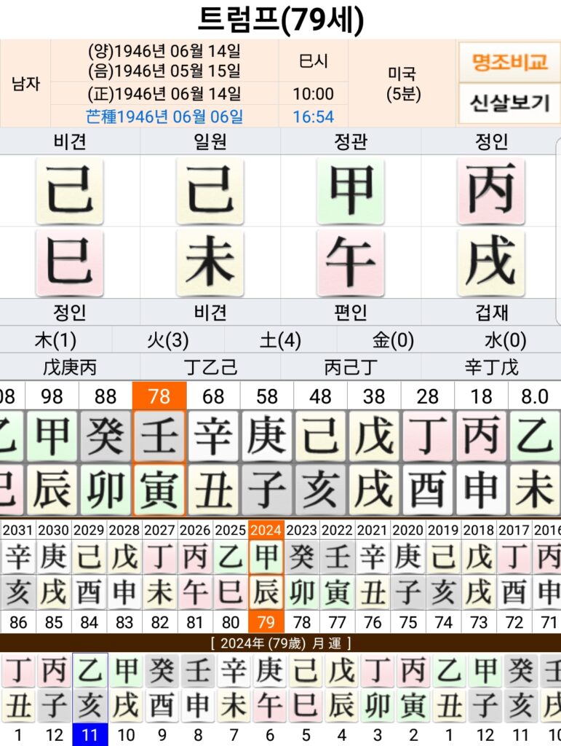Viewport: 561px width, 746px height.
Task: Tap the boxed 乙 monthly stem tile
Action: pyautogui.click(x=89, y=671)
